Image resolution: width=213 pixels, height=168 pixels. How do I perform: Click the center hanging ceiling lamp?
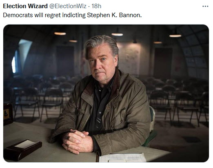tap(117, 34)
